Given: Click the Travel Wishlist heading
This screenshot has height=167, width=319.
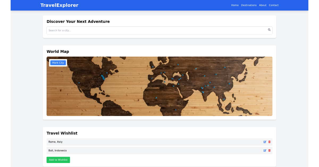Looking at the screenshot, I should tap(62, 133).
